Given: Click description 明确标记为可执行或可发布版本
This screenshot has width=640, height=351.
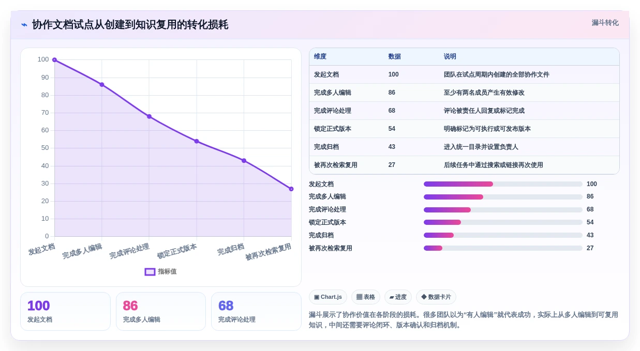Looking at the screenshot, I should tap(487, 129).
